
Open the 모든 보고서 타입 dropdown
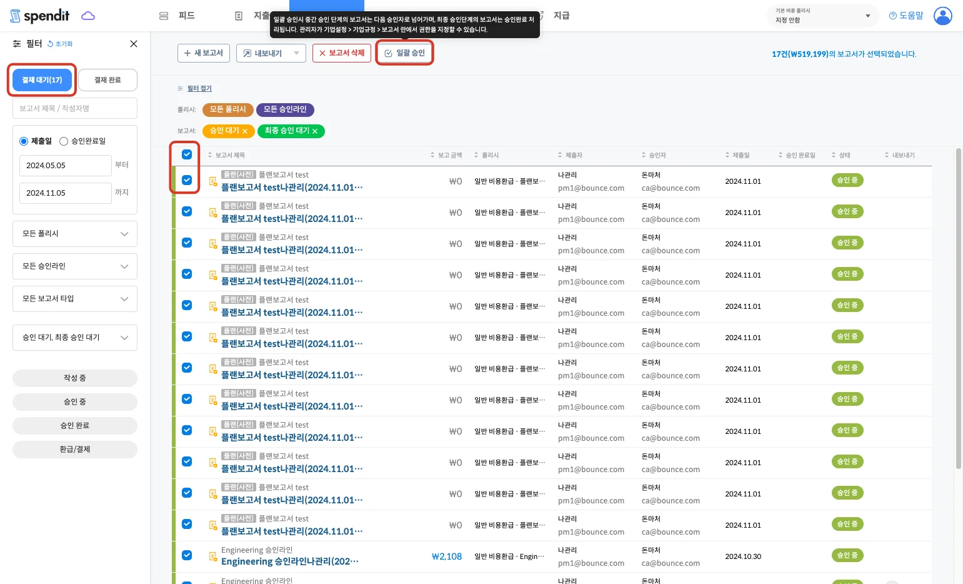[x=75, y=299]
